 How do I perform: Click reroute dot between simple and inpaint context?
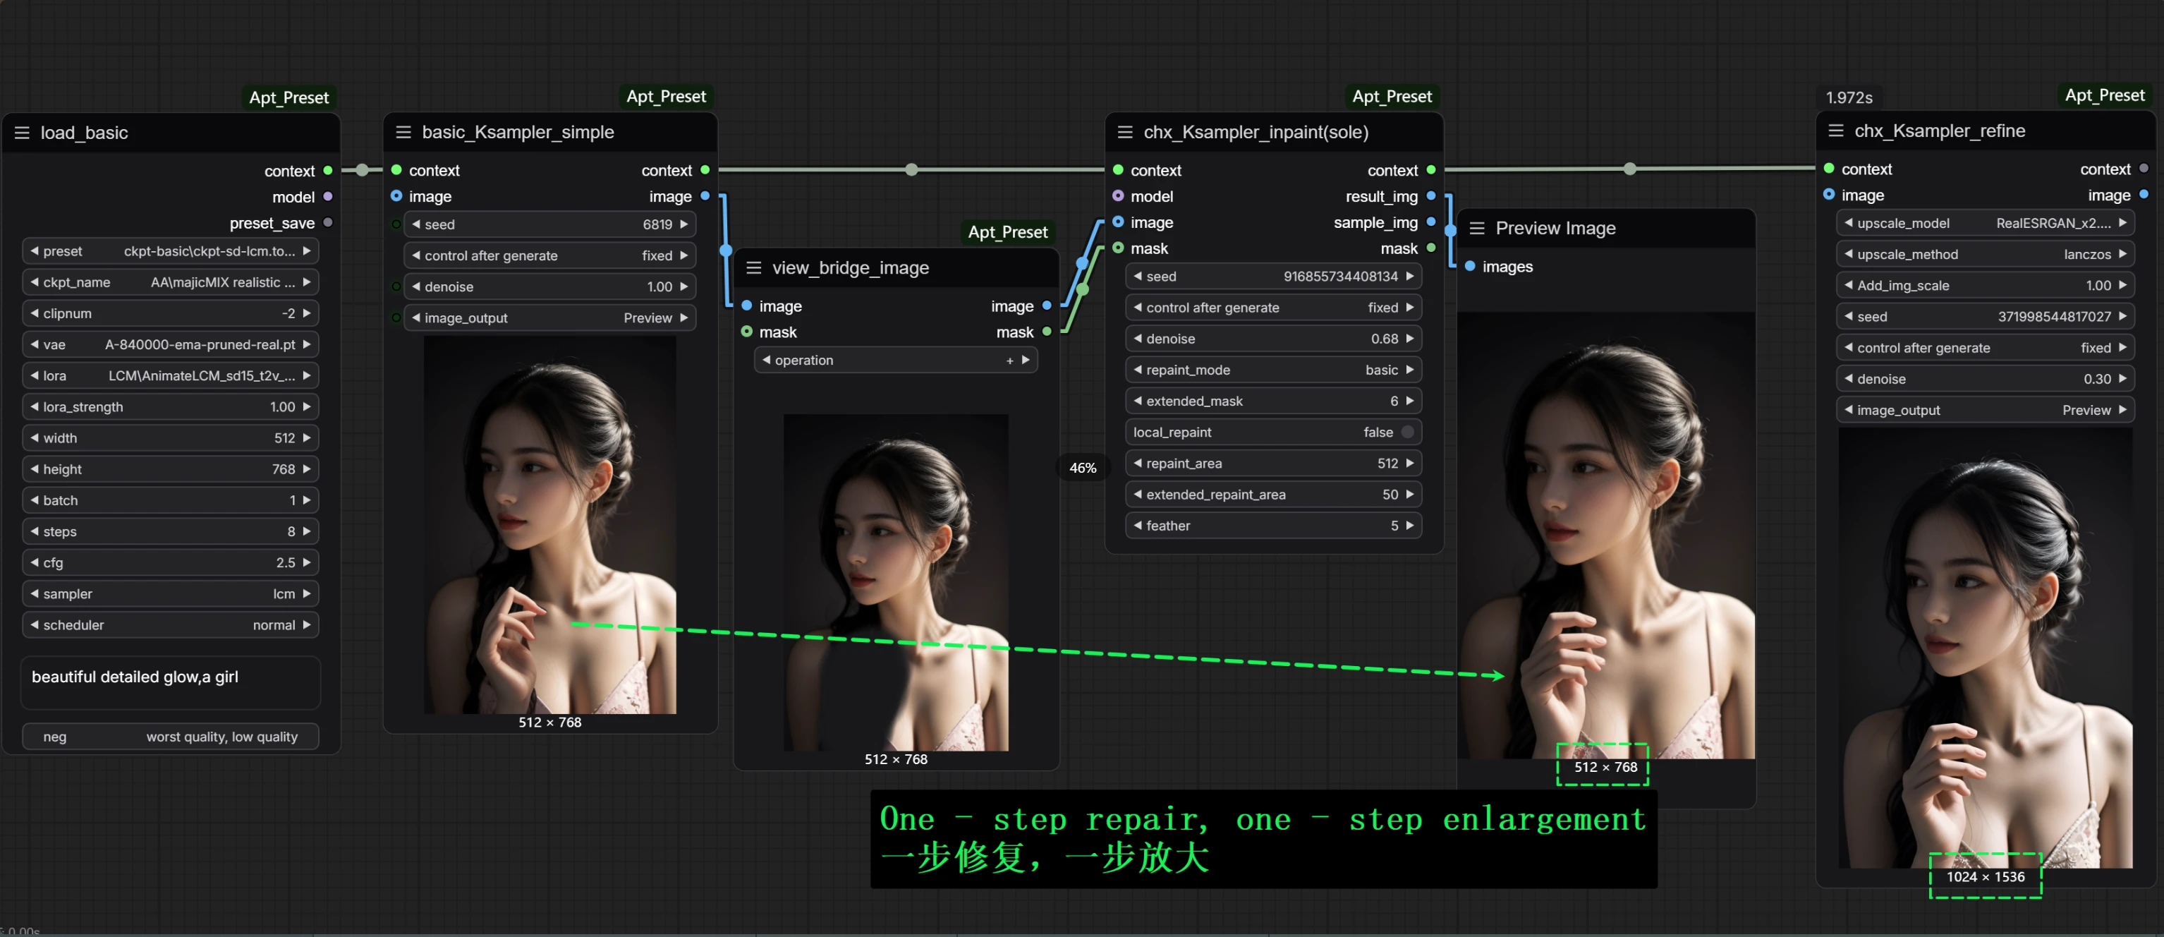pyautogui.click(x=911, y=170)
